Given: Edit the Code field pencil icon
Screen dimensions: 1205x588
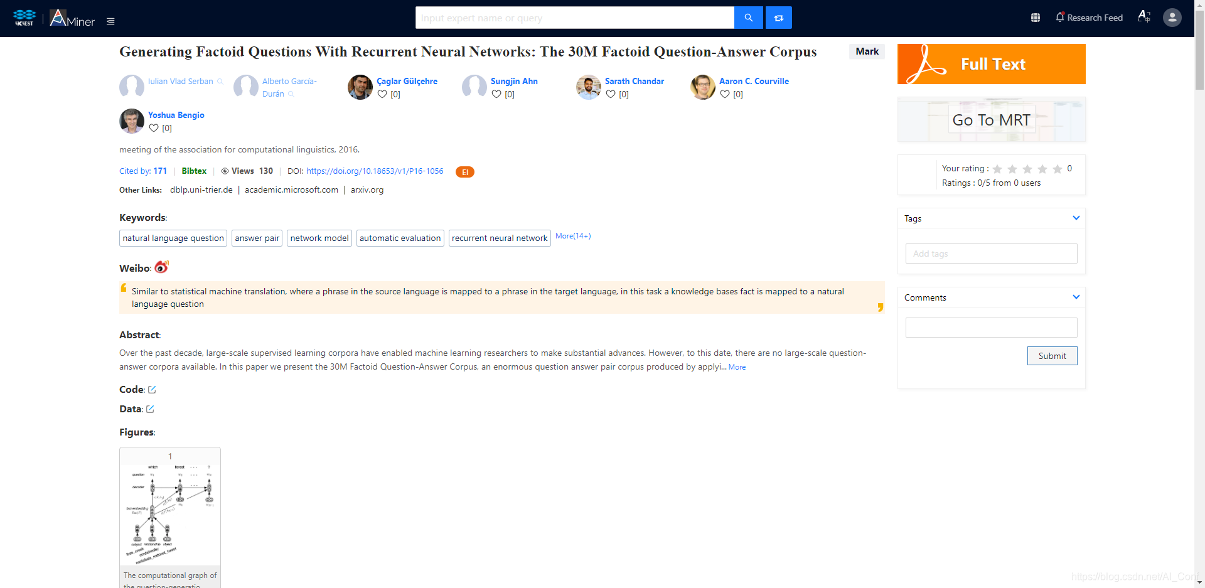Looking at the screenshot, I should pyautogui.click(x=152, y=390).
